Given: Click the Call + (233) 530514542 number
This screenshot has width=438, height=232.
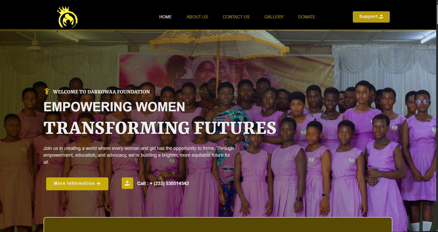Looking at the screenshot, I should (x=163, y=183).
